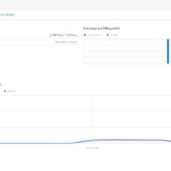Click the UPLOAD legend label above the line chart
Screen dimensions: 171x171
click(x=11, y=91)
